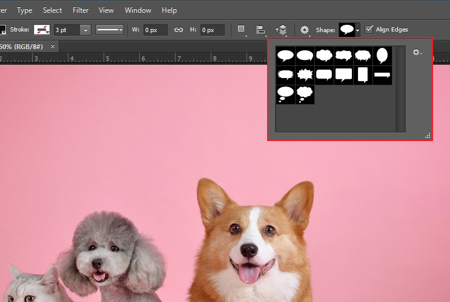Open the path operations icon
Image resolution: width=450 pixels, height=302 pixels.
tap(242, 29)
